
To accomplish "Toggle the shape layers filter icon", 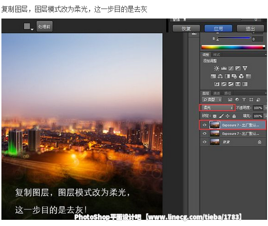I will pyautogui.click(x=251, y=100).
